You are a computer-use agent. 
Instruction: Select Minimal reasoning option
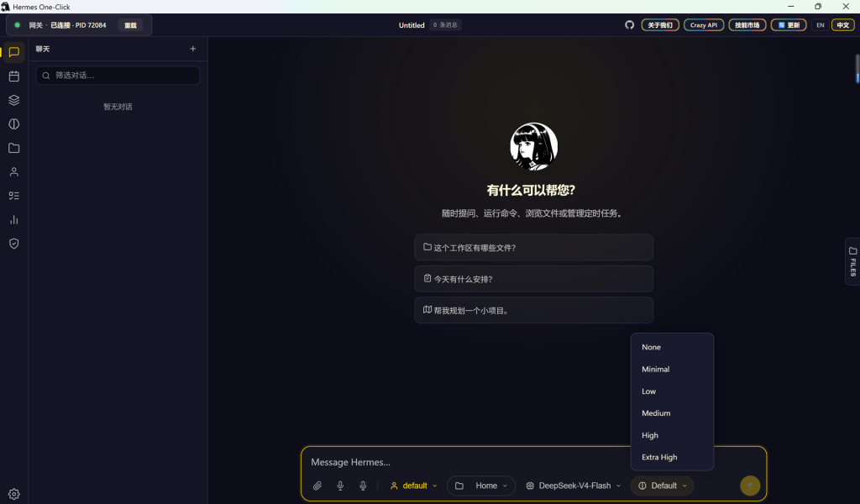pyautogui.click(x=672, y=369)
